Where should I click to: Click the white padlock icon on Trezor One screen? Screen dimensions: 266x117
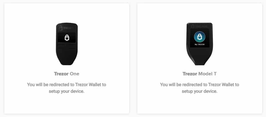pos(67,38)
